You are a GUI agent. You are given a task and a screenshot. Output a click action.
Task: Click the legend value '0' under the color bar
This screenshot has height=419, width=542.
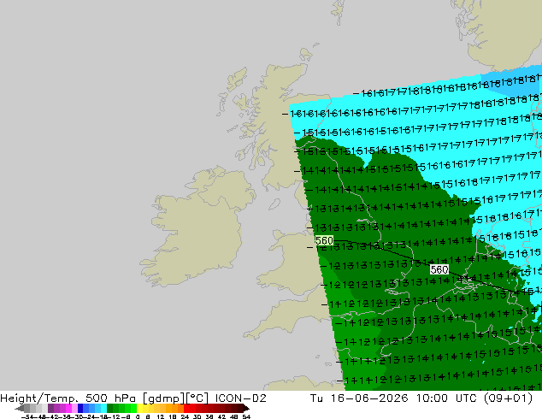138,417
